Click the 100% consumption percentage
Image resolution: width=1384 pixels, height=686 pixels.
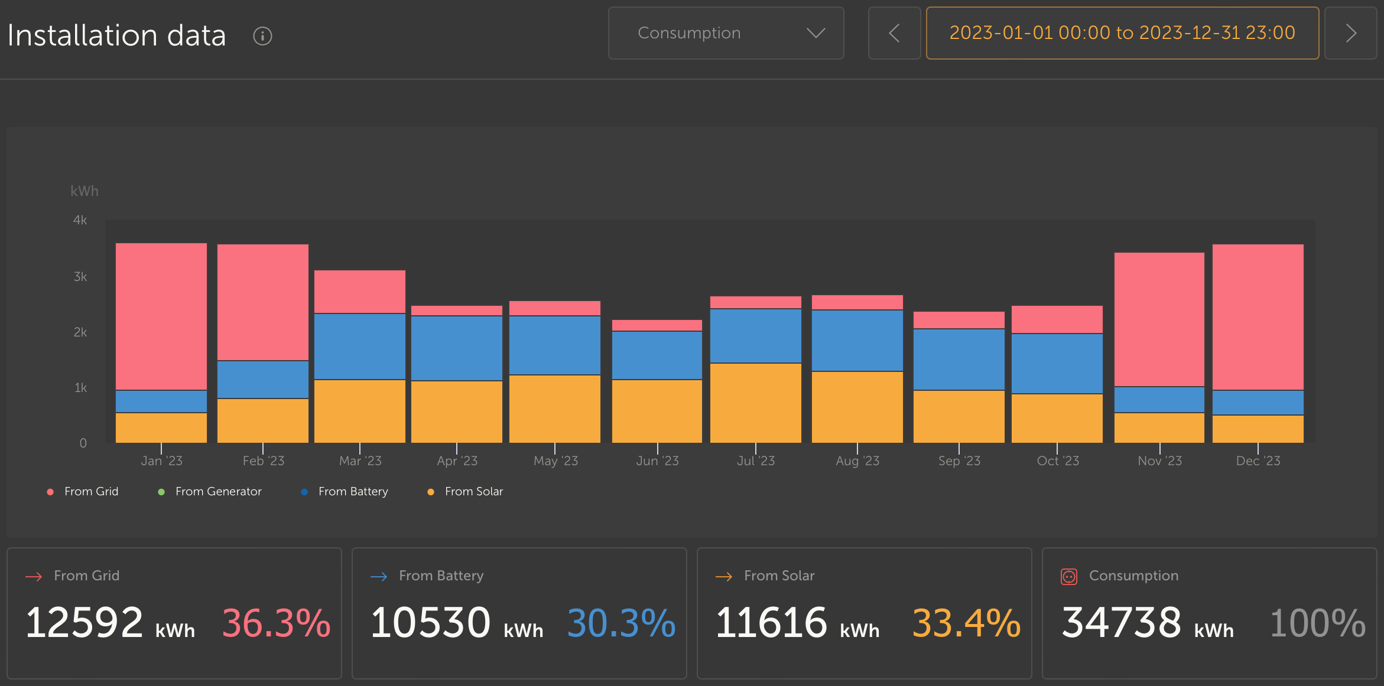[1318, 623]
